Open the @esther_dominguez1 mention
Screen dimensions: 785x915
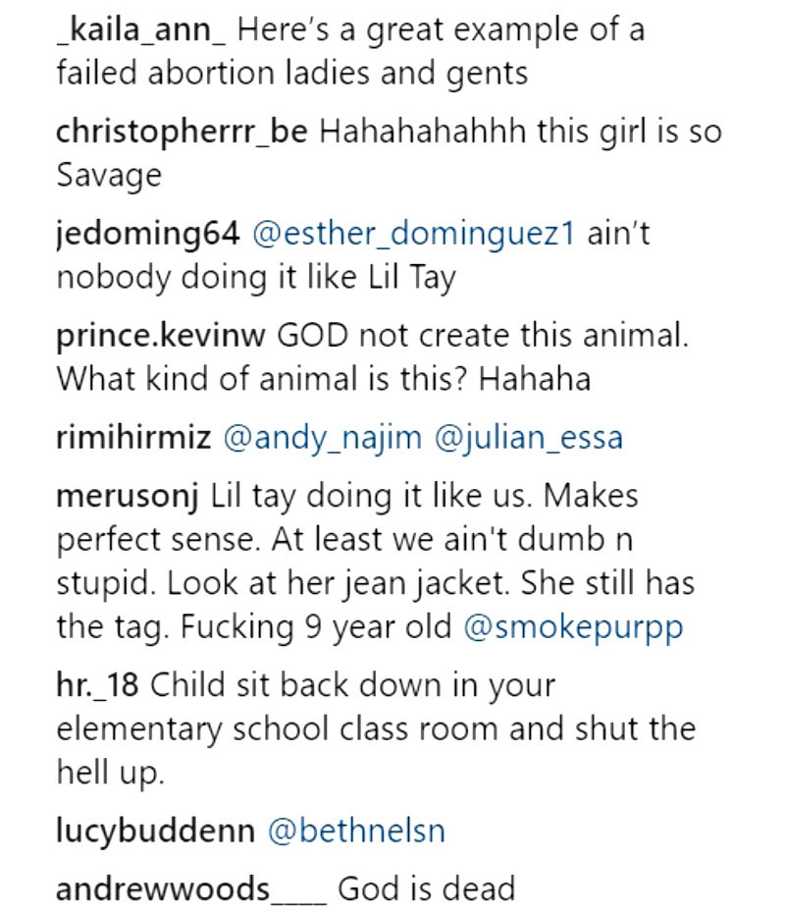413,236
